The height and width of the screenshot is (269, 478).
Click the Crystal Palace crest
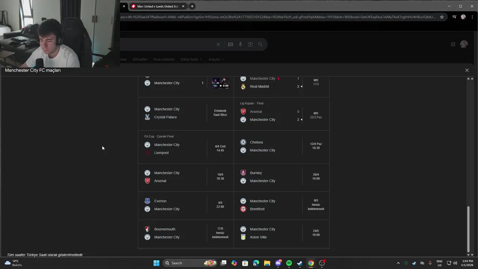point(147,117)
